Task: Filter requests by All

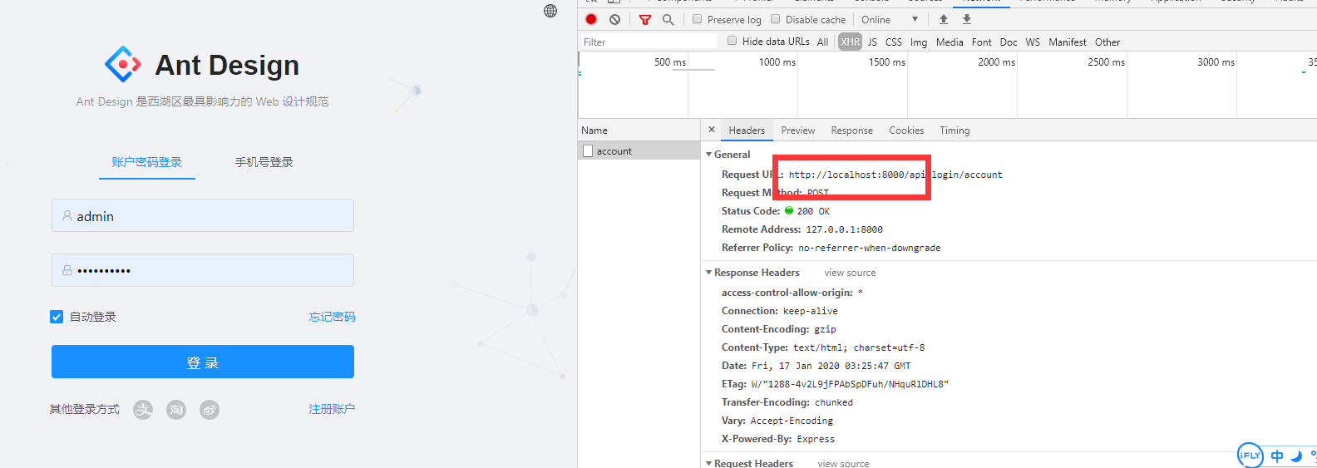Action: tap(822, 42)
